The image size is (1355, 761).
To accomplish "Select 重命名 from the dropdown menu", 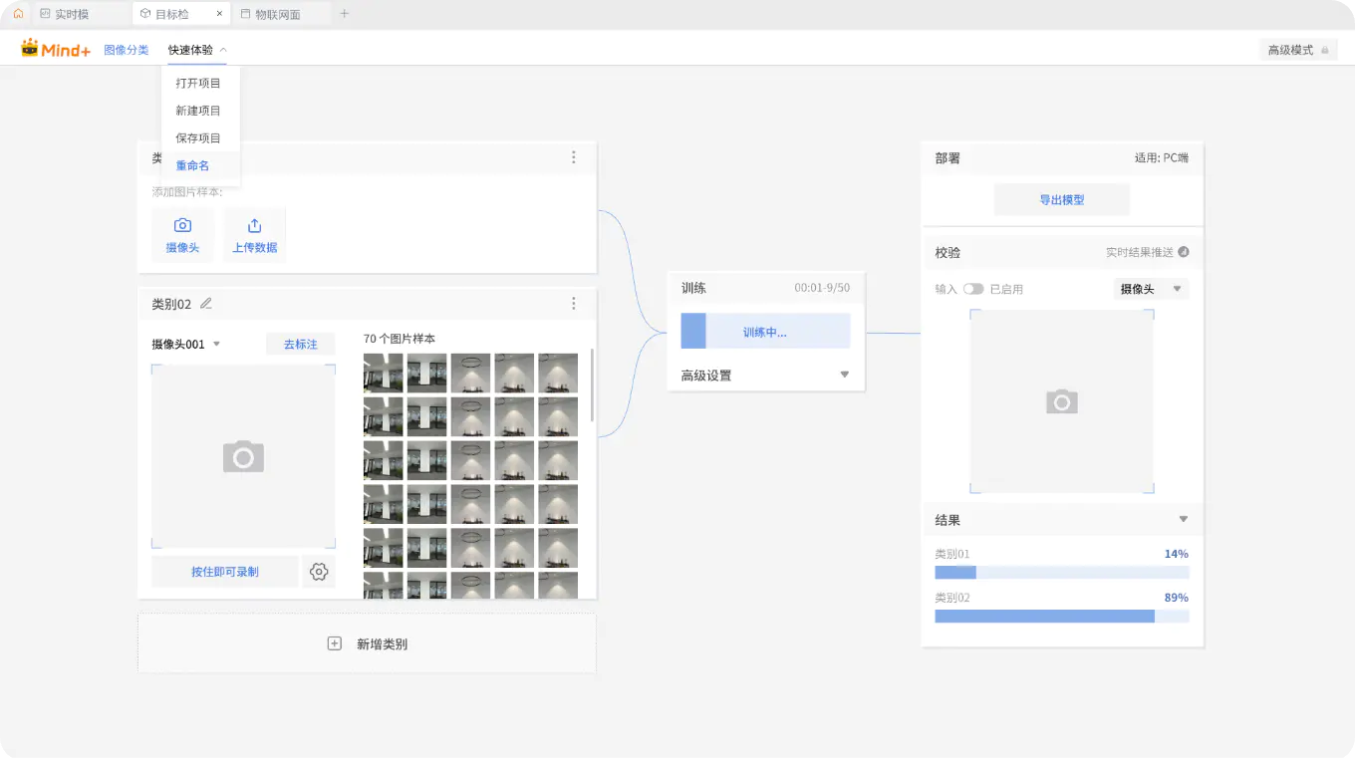I will 193,165.
